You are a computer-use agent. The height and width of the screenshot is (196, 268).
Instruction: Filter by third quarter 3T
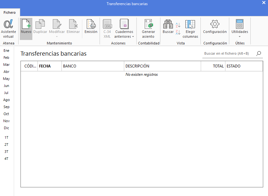(6, 152)
